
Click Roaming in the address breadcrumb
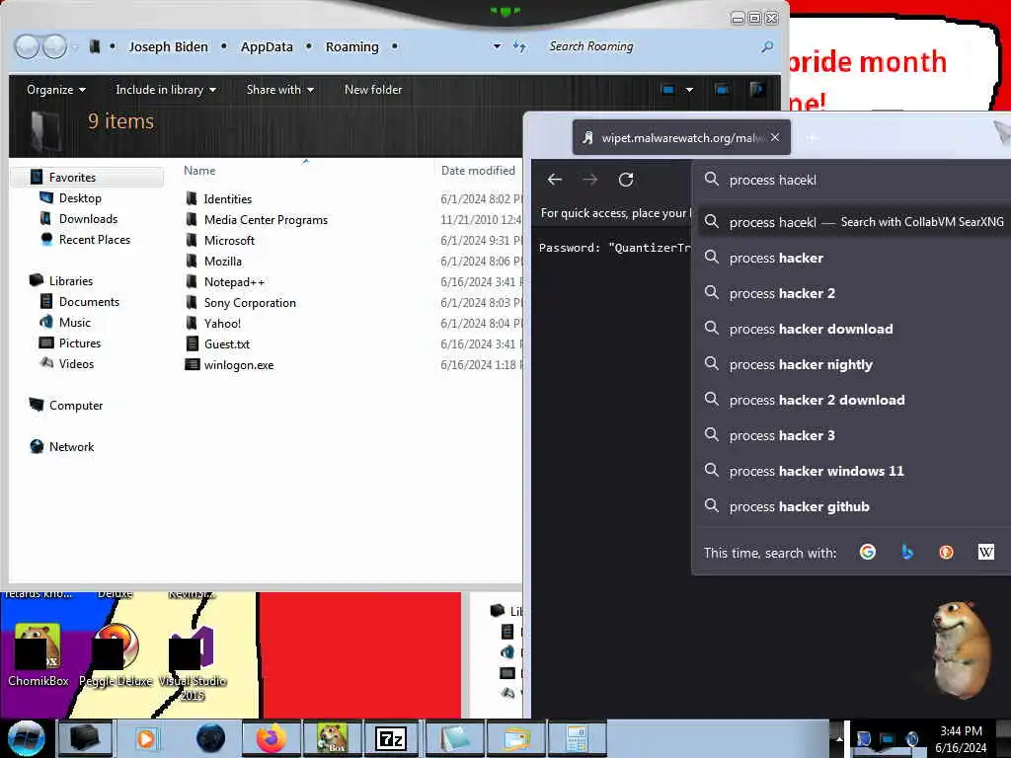point(352,47)
